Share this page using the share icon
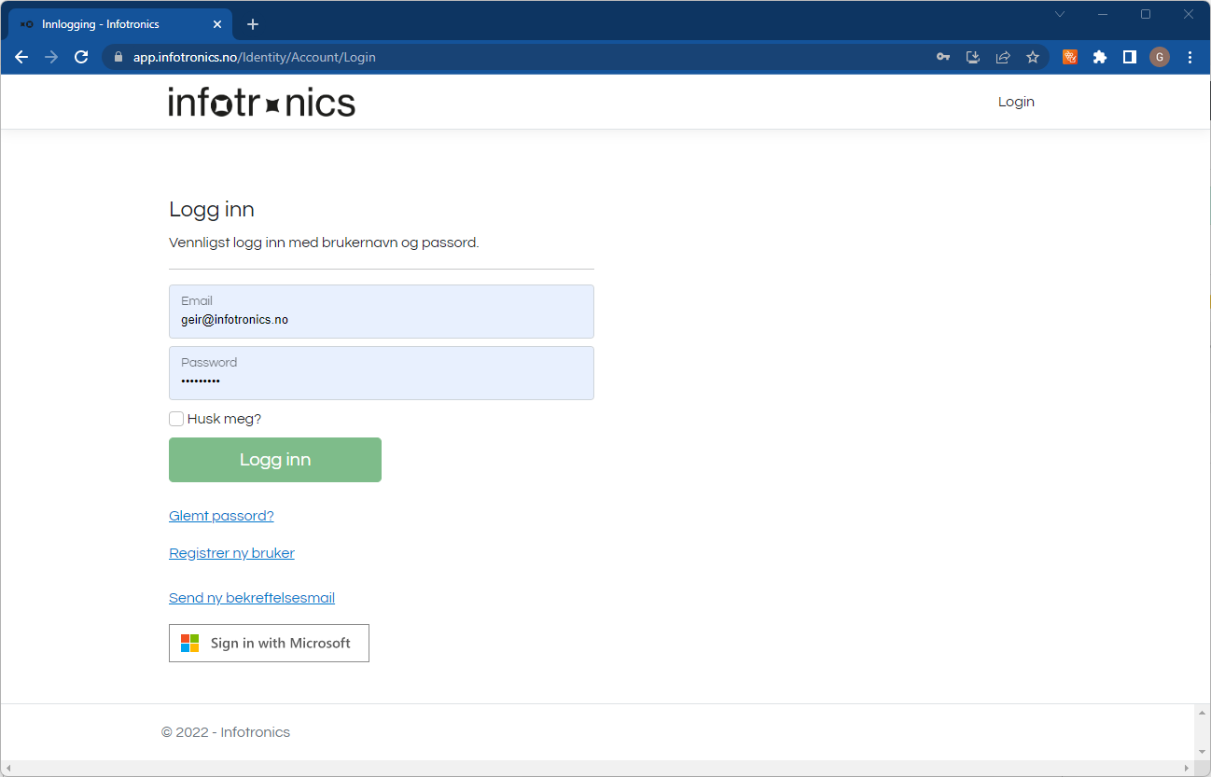The width and height of the screenshot is (1211, 777). click(x=1003, y=57)
